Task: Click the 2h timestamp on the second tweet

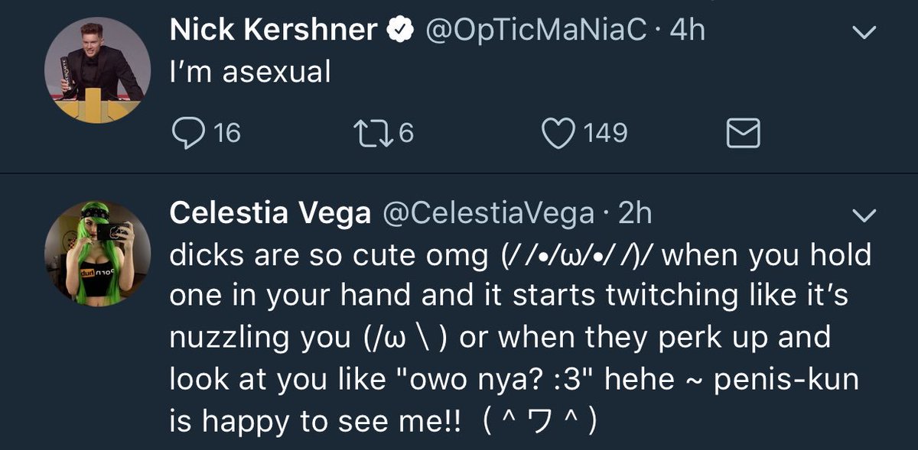Action: click(x=634, y=215)
